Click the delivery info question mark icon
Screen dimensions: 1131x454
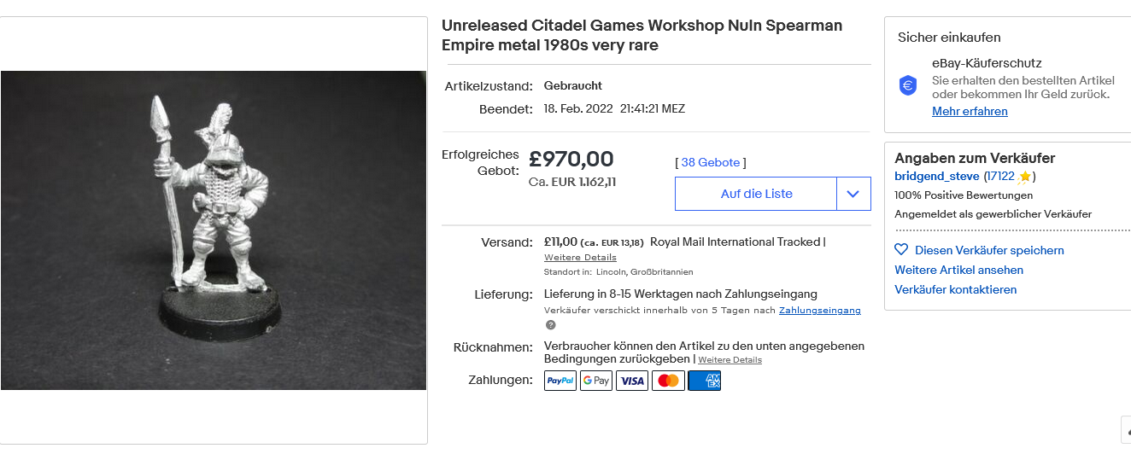(551, 324)
